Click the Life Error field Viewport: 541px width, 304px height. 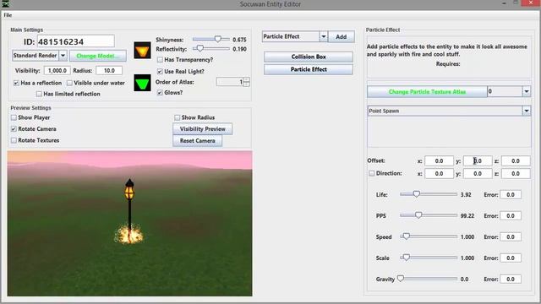[x=511, y=195]
